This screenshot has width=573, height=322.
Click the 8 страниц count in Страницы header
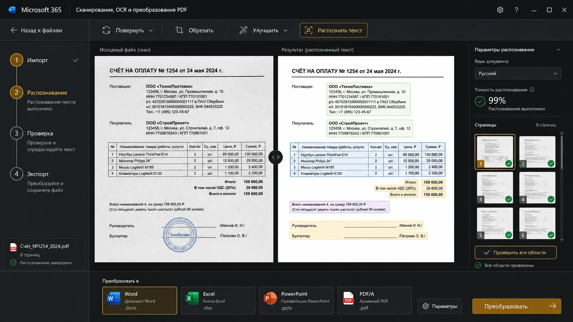(x=546, y=125)
